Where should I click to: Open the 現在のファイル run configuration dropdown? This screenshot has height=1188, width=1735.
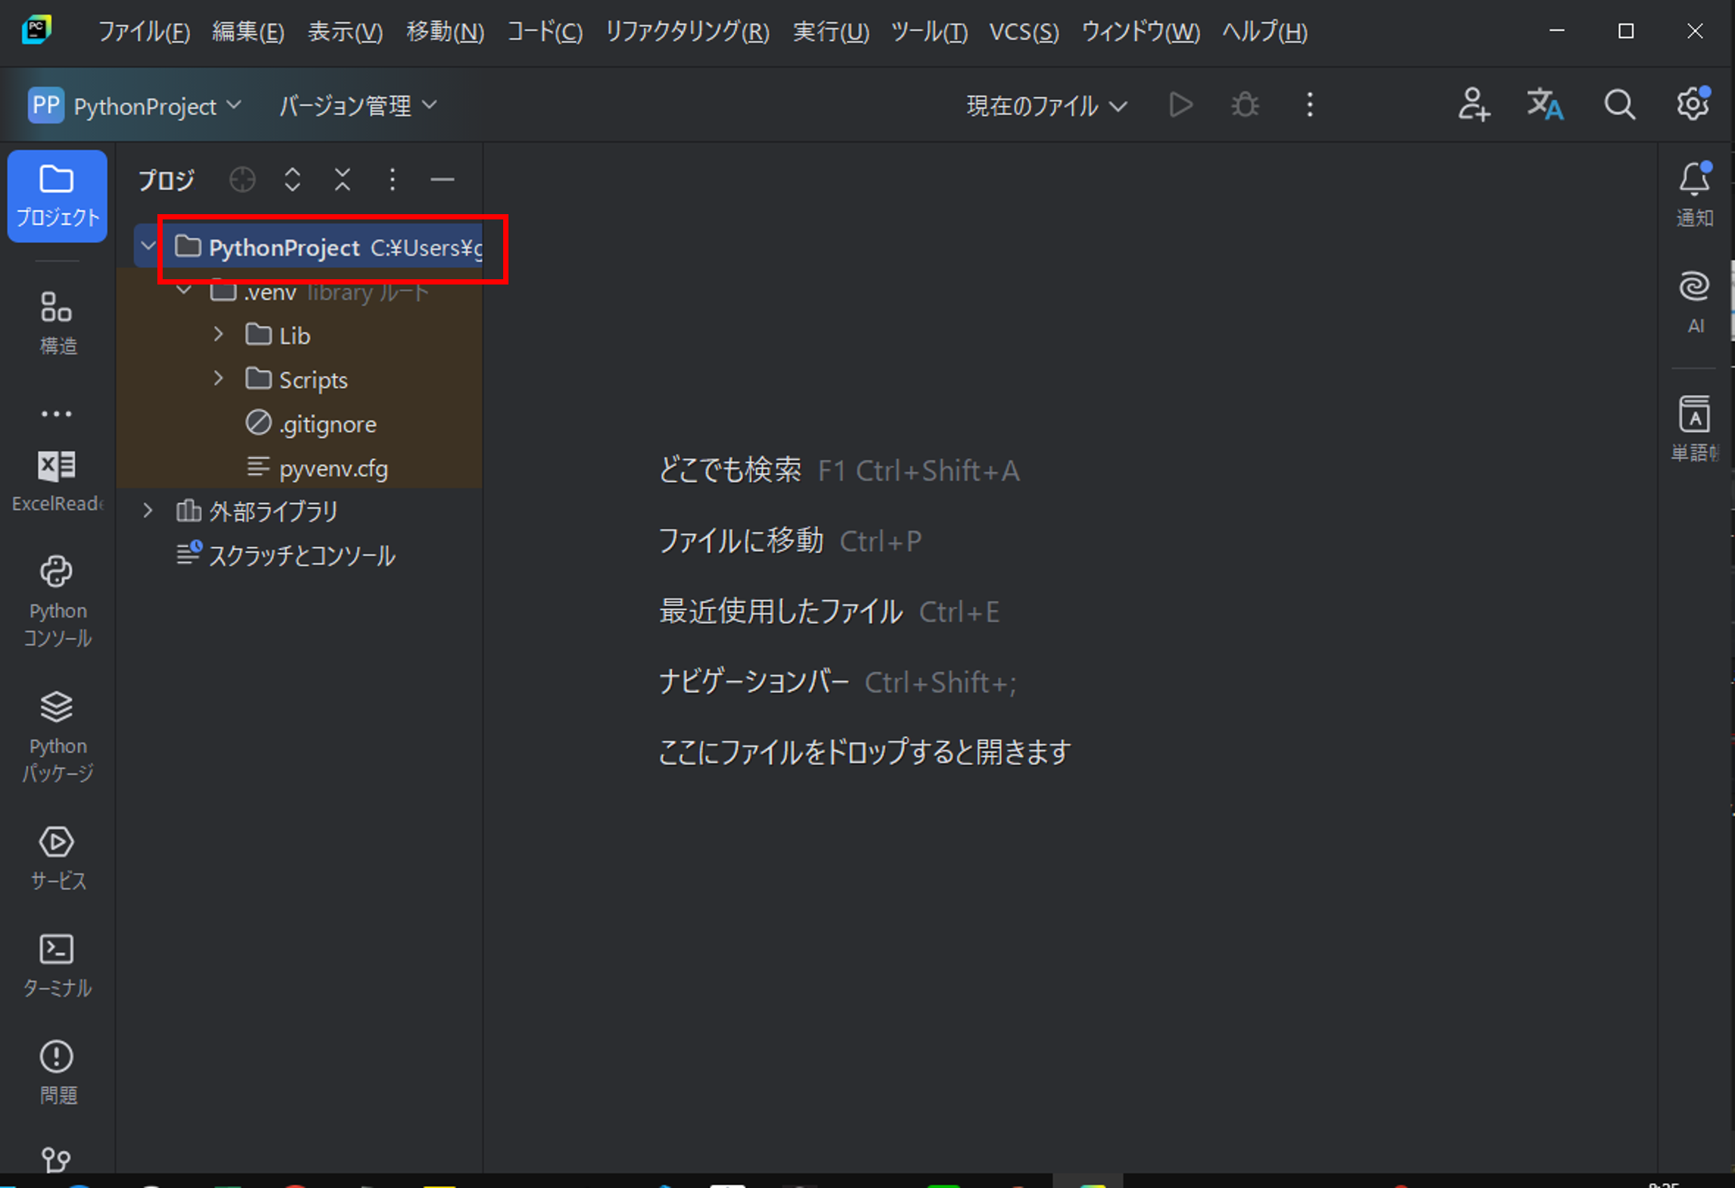point(1044,105)
